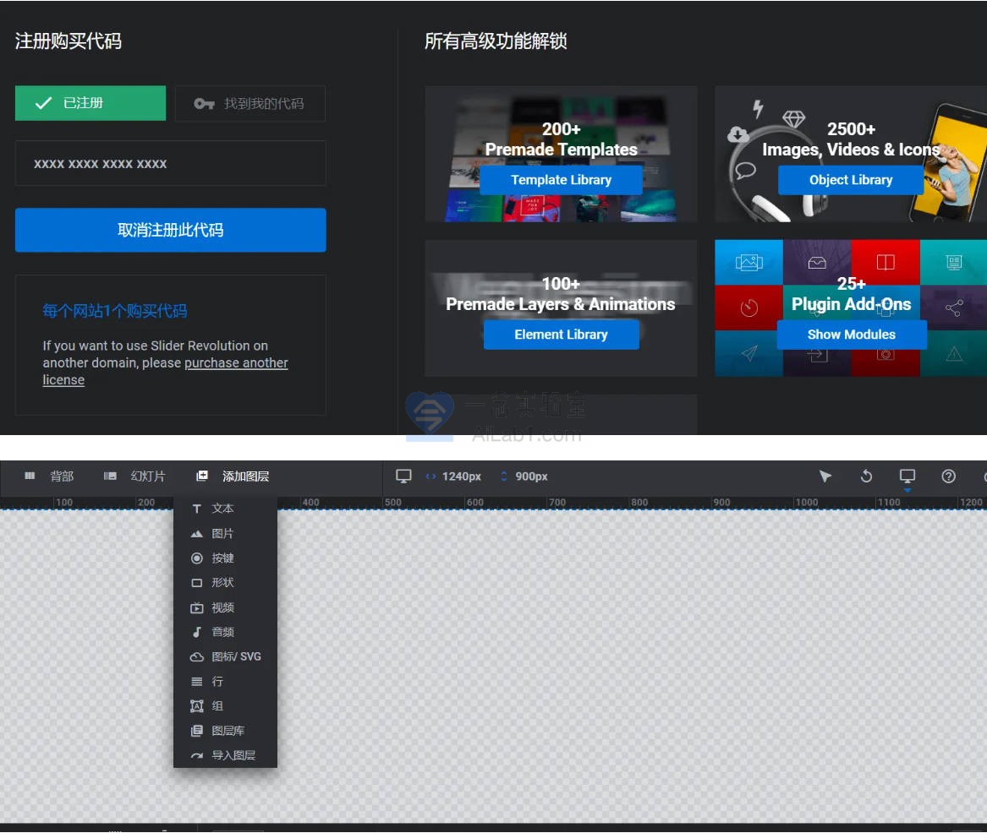Click the 所有高级功能解锁 heading
This screenshot has height=833, width=987.
pos(496,41)
